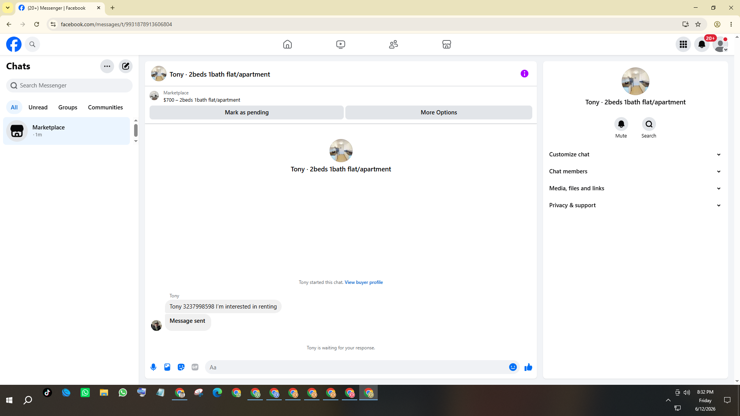The width and height of the screenshot is (740, 416).
Task: Go to Home feed icon
Action: [x=288, y=44]
